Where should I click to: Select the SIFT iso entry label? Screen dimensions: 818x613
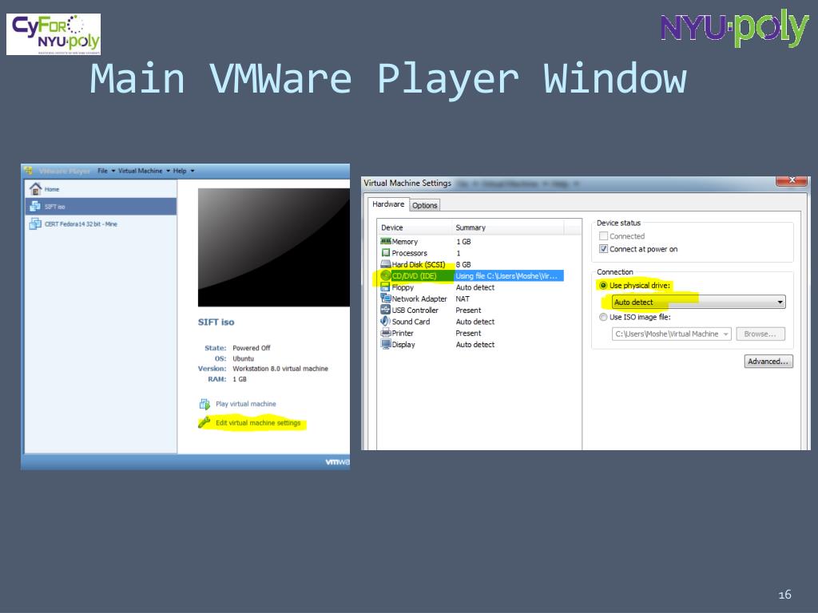55,207
